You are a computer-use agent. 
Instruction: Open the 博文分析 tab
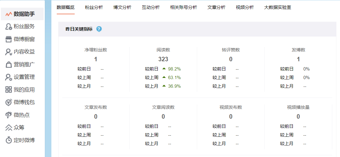122,7
